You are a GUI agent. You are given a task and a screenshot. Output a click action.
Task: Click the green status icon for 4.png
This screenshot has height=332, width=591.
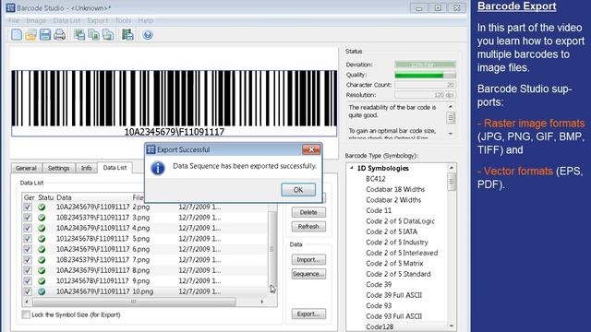42,228
